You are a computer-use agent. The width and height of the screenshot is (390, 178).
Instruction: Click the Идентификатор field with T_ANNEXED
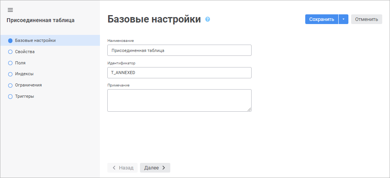179,73
